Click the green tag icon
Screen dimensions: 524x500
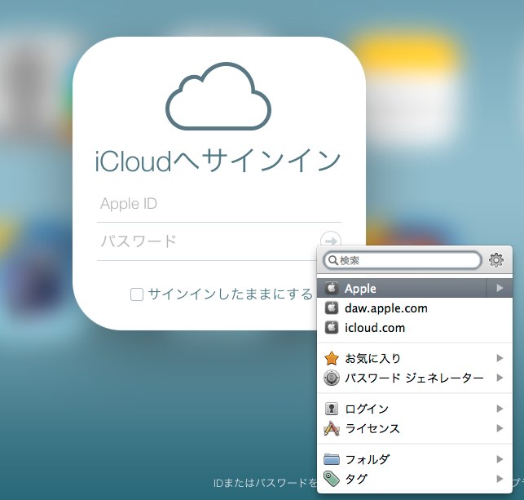332,479
